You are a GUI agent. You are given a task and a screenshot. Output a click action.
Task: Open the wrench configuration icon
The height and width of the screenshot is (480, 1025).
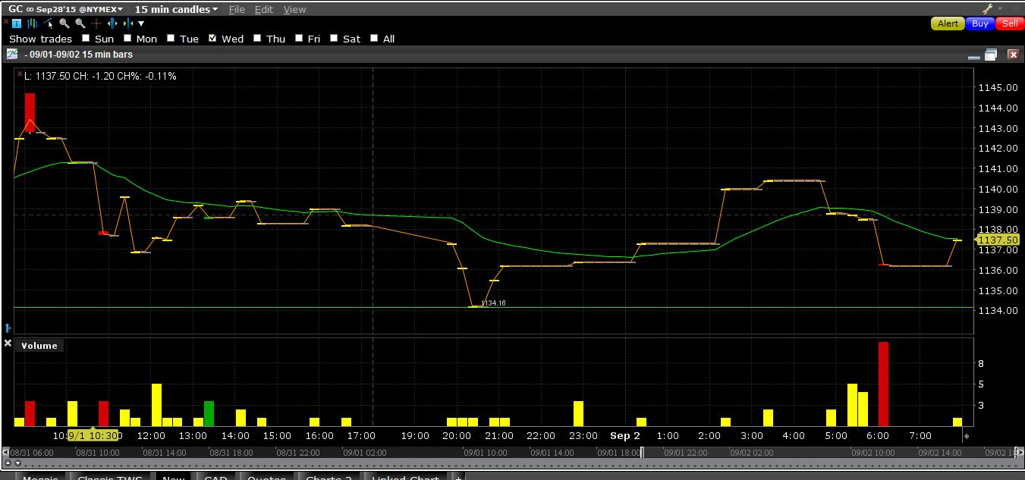(x=987, y=9)
